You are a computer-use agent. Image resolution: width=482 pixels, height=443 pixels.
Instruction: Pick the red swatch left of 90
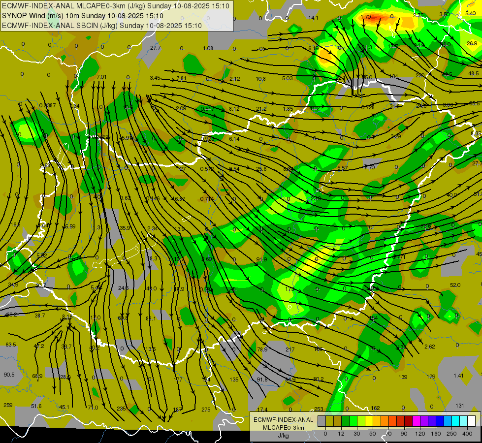pos(401,421)
